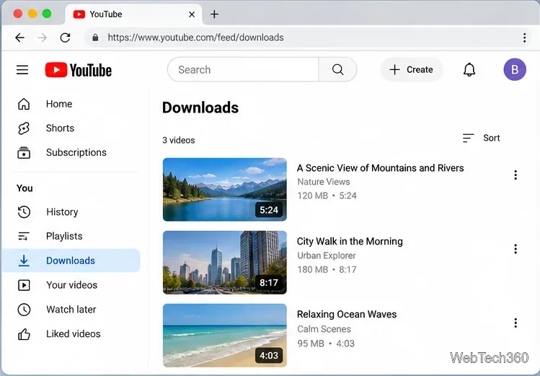Go forward in browser

(42, 38)
